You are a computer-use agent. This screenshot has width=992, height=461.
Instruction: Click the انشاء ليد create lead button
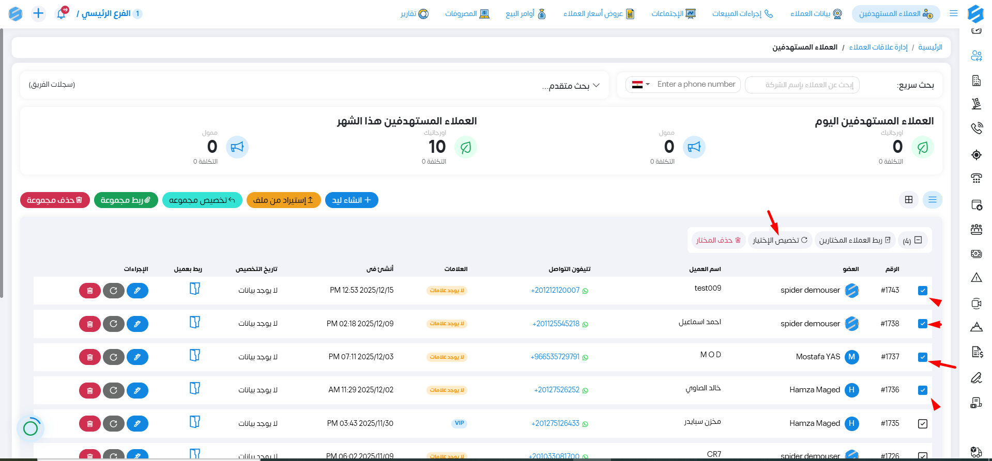point(352,200)
